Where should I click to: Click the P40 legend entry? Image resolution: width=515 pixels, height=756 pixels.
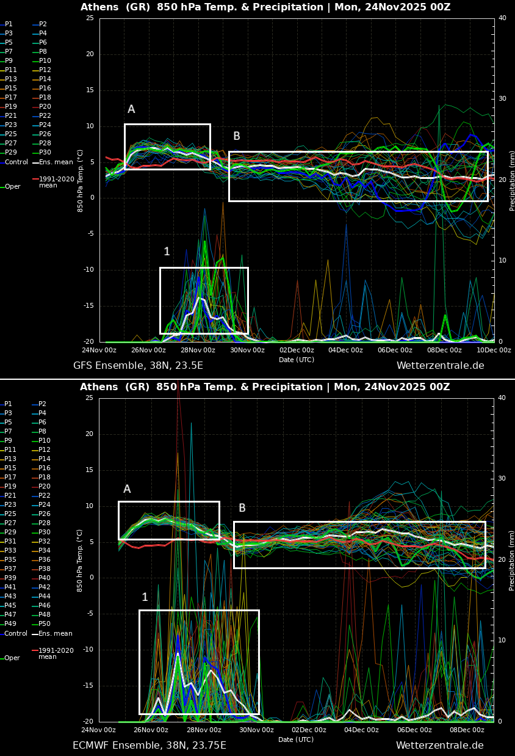point(45,578)
